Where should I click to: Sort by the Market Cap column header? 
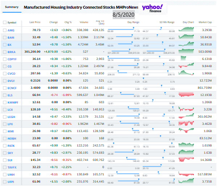coord(205,22)
